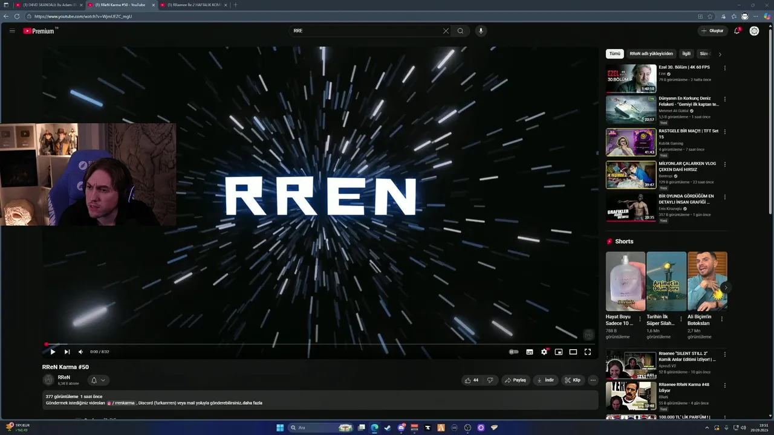
Task: Open Edge settings and more menu
Action: pos(755,16)
